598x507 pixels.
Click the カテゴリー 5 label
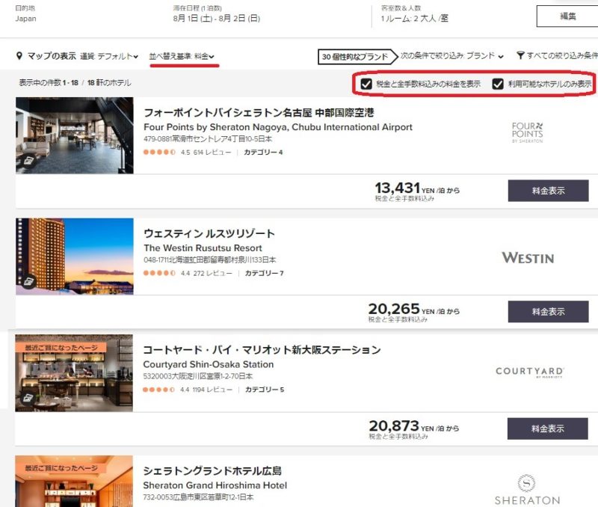(x=265, y=390)
